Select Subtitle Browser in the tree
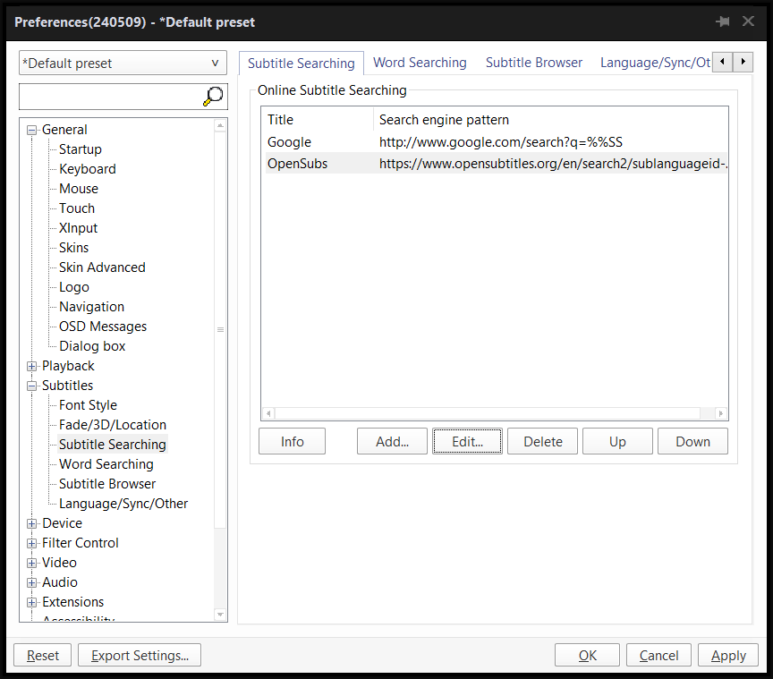 click(107, 484)
